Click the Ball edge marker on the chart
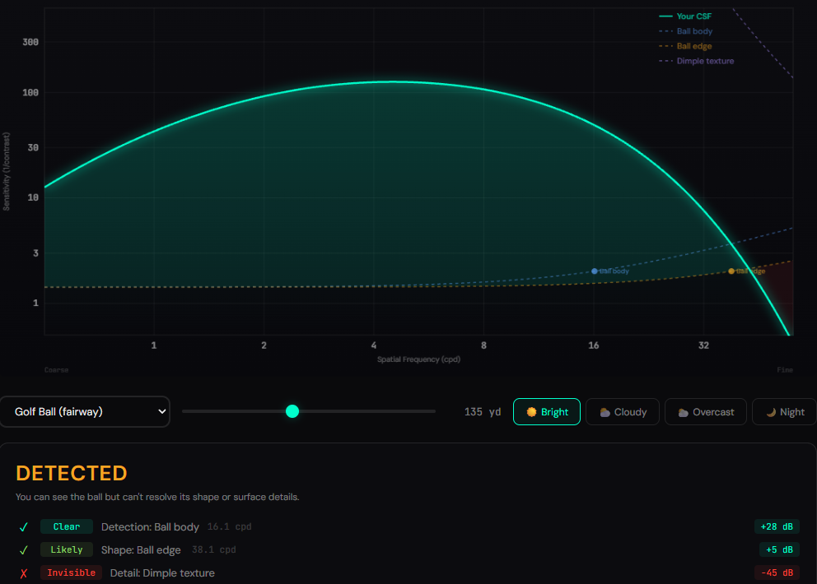The width and height of the screenshot is (817, 584). tap(731, 271)
